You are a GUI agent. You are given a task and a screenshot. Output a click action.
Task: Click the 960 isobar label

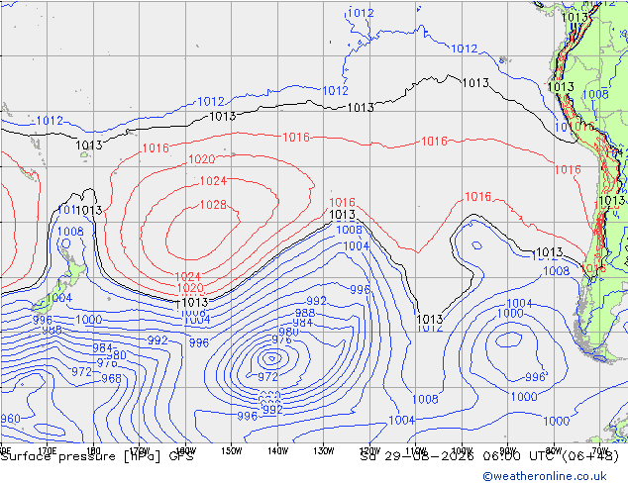coord(11,419)
